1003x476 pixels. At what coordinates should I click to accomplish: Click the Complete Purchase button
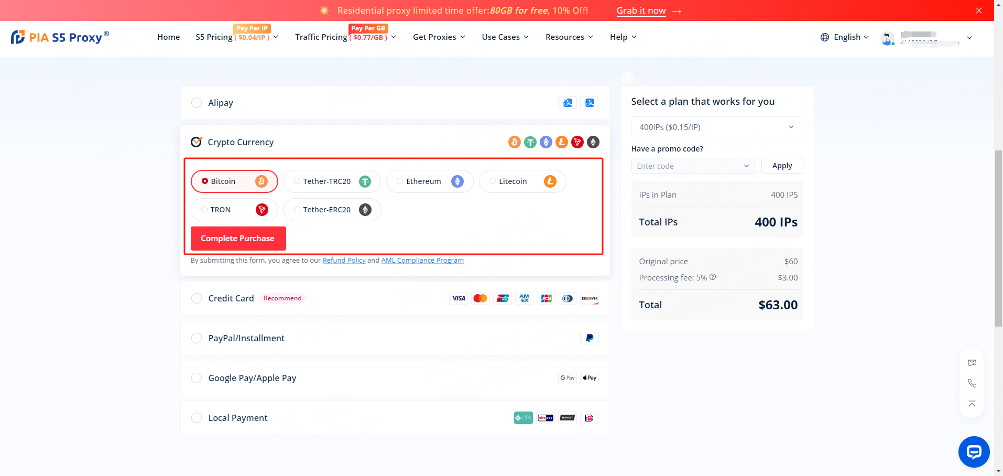pos(238,239)
